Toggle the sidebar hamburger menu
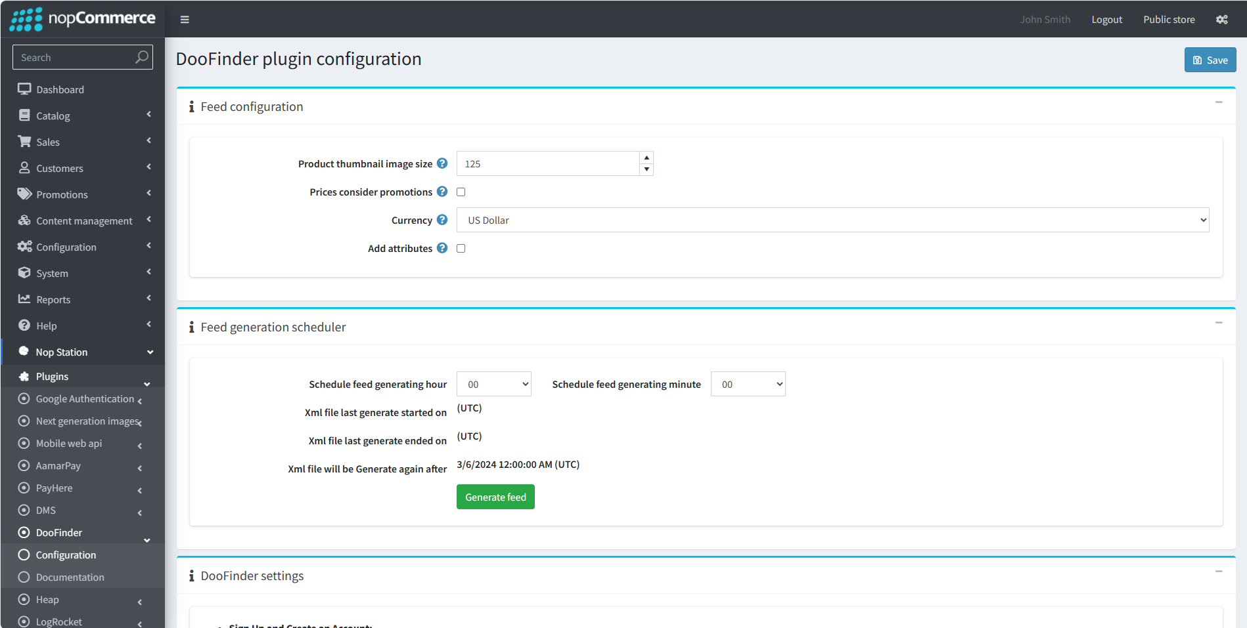 tap(185, 20)
